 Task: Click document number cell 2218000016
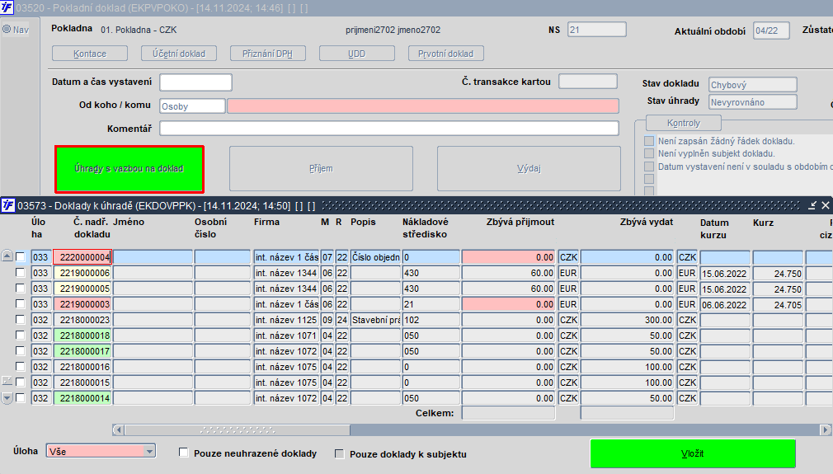click(x=82, y=367)
